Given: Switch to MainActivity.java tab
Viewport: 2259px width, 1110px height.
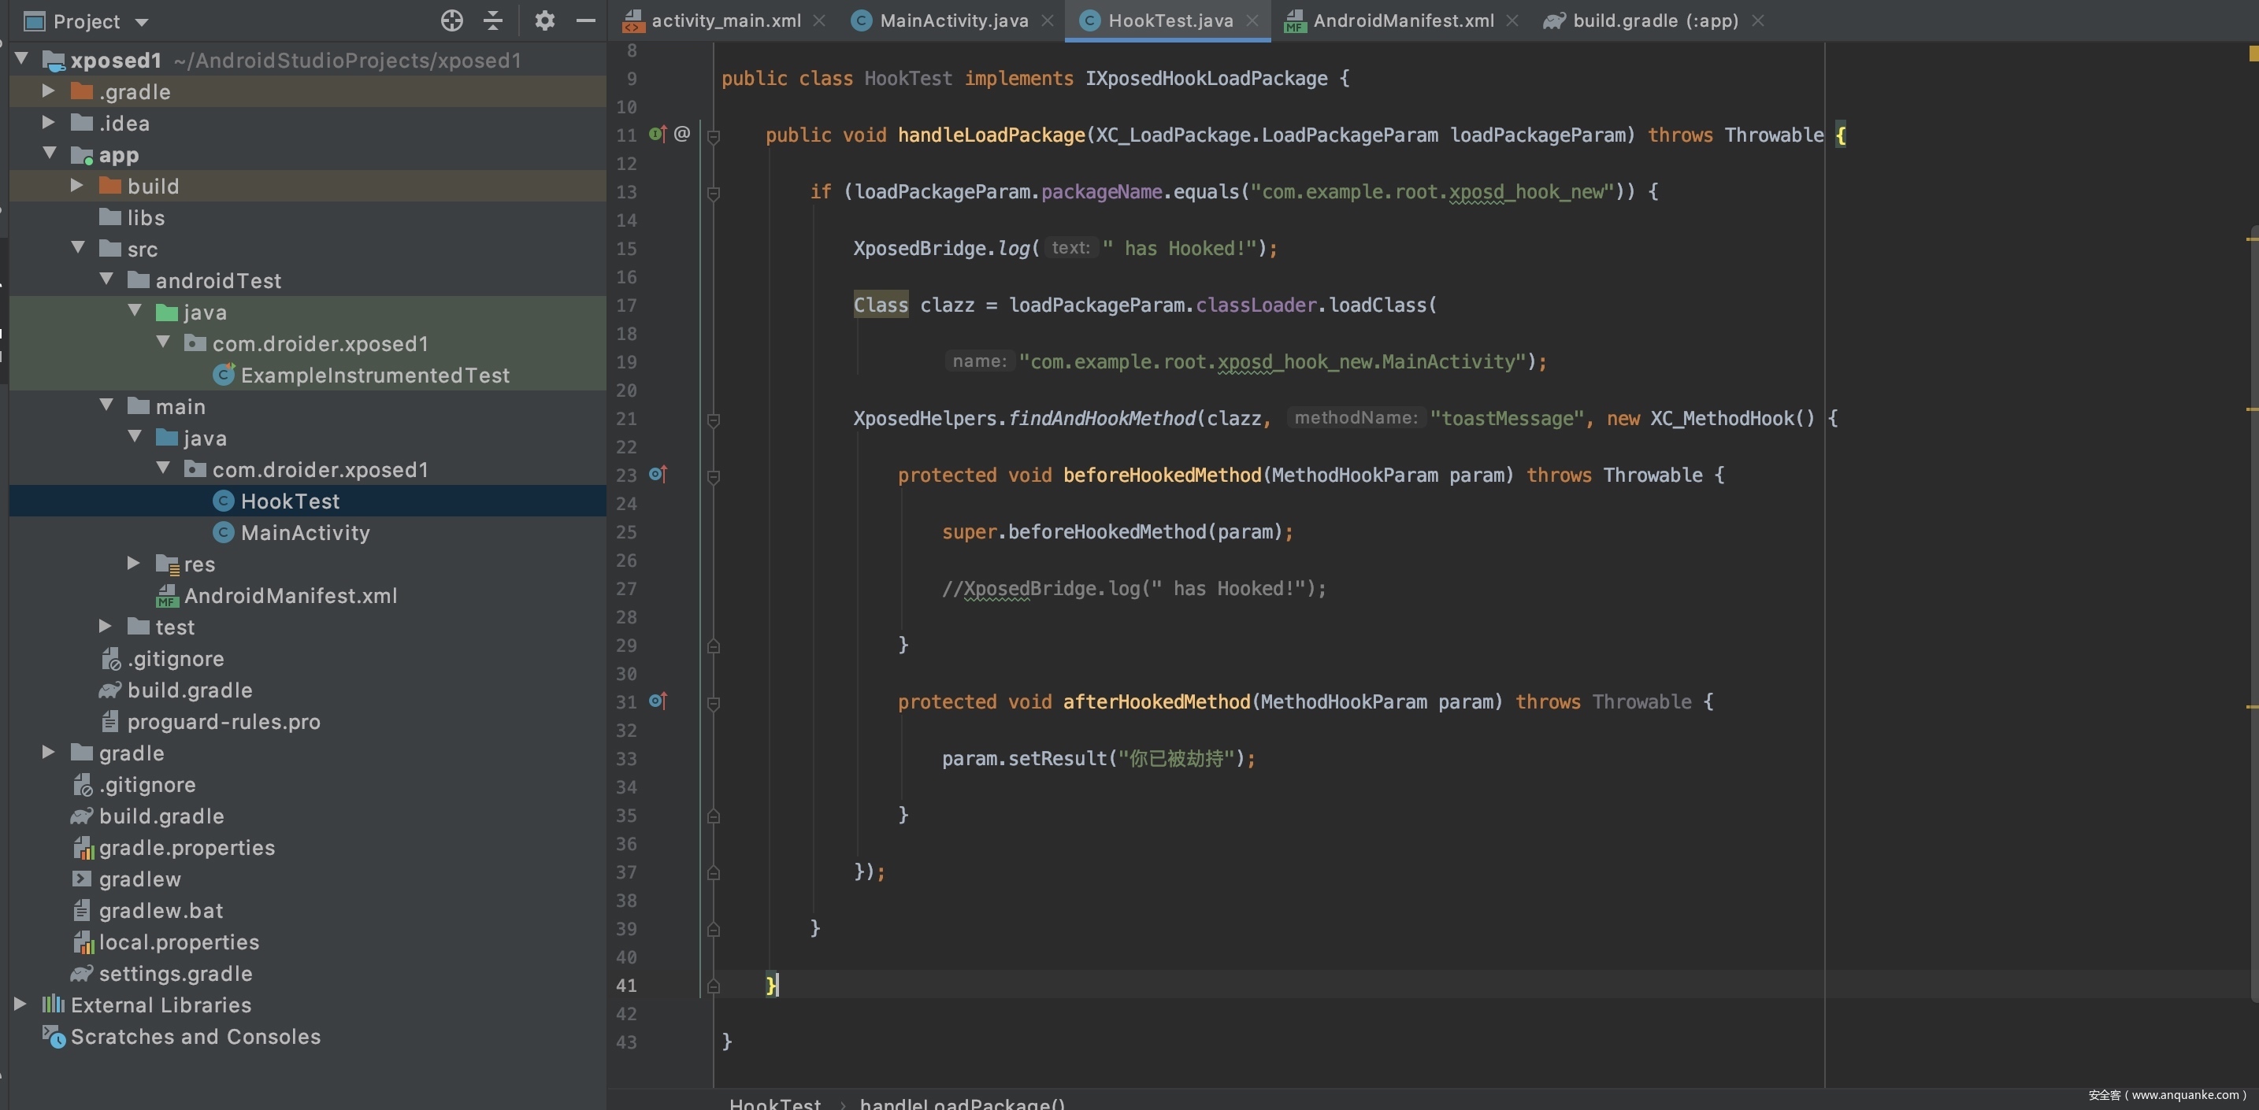Looking at the screenshot, I should point(952,20).
